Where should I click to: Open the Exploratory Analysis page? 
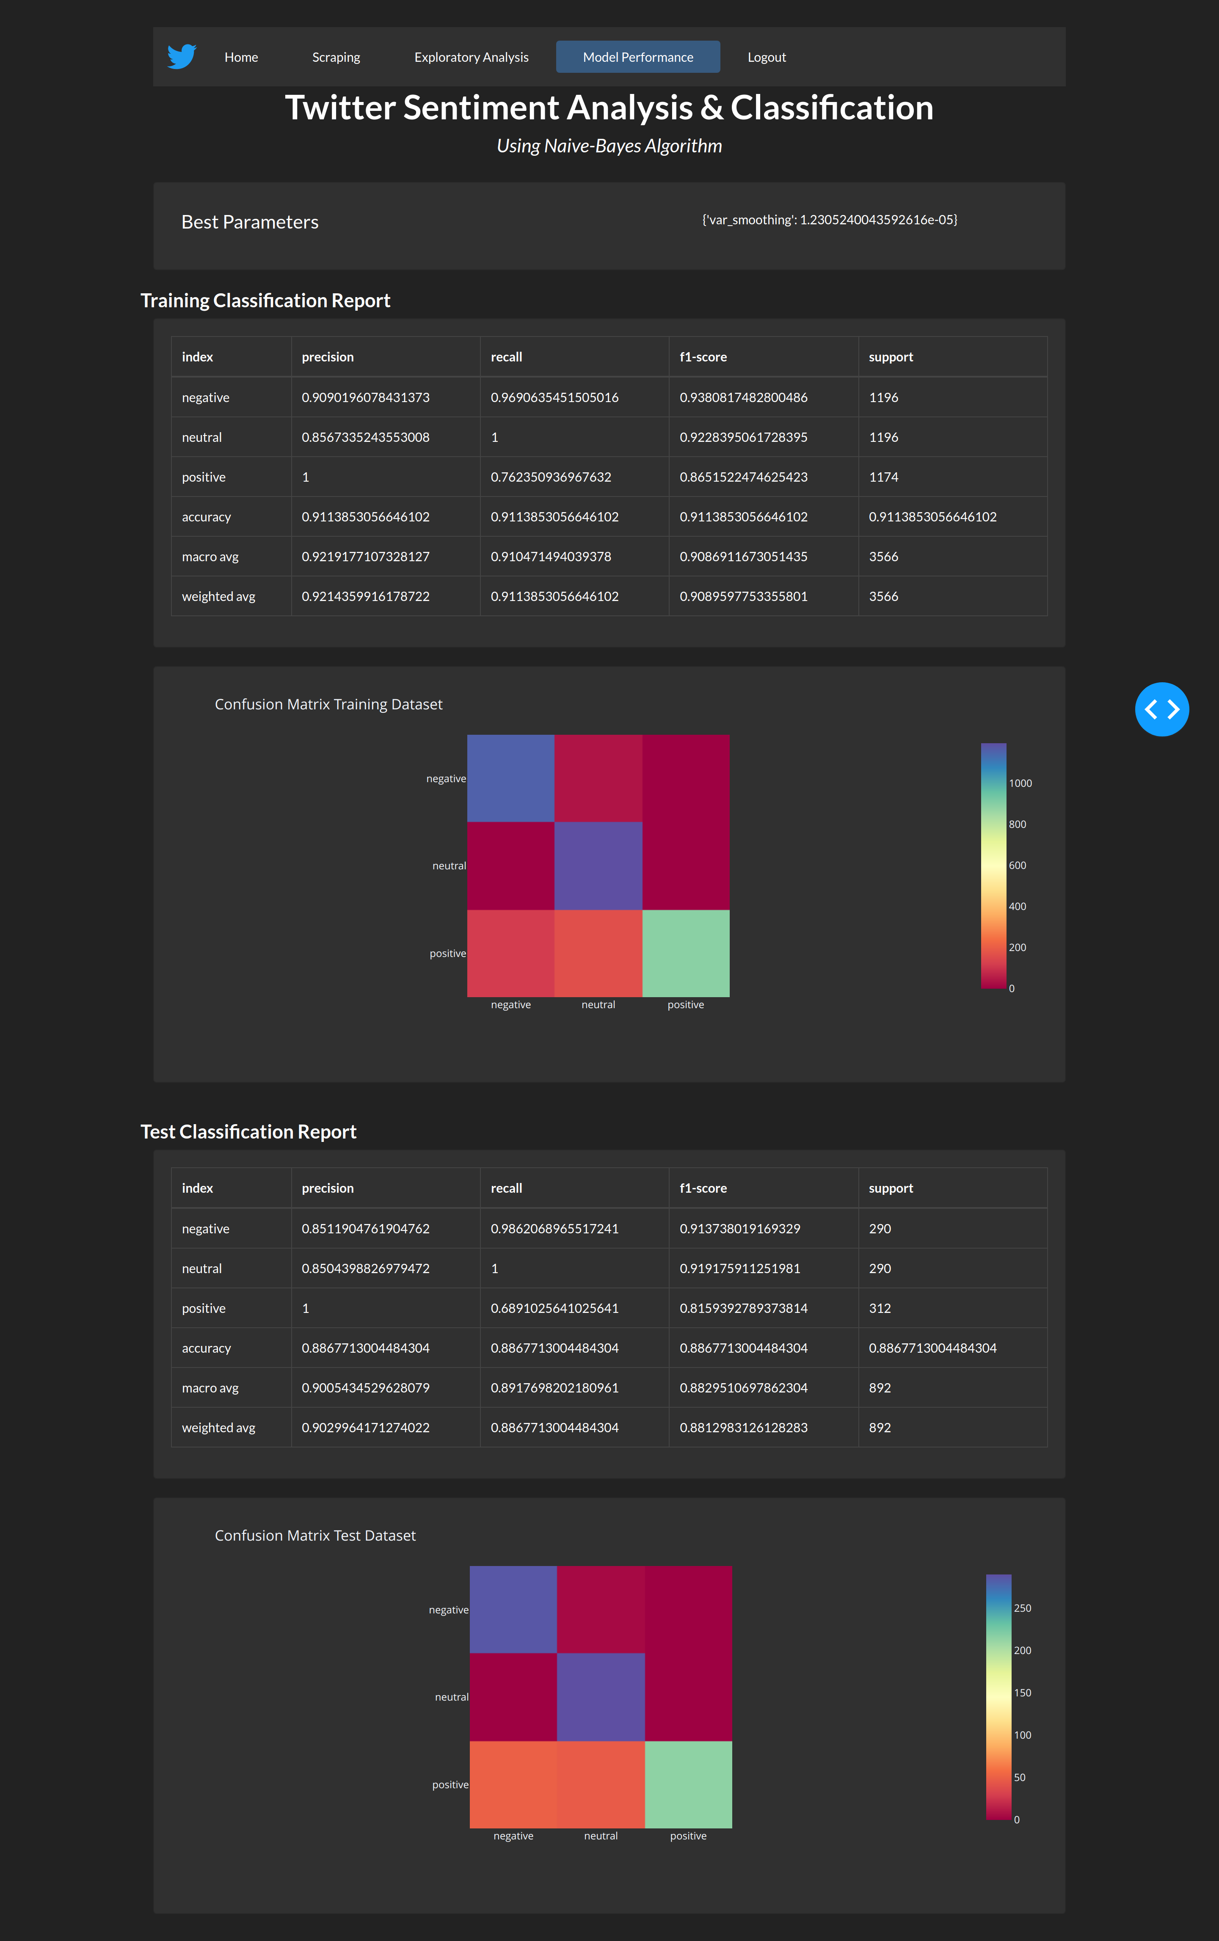click(471, 57)
